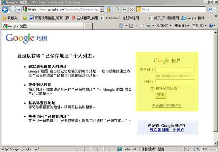Click the 更快到达目标 heading
The height and width of the screenshot is (152, 219).
(x=40, y=85)
